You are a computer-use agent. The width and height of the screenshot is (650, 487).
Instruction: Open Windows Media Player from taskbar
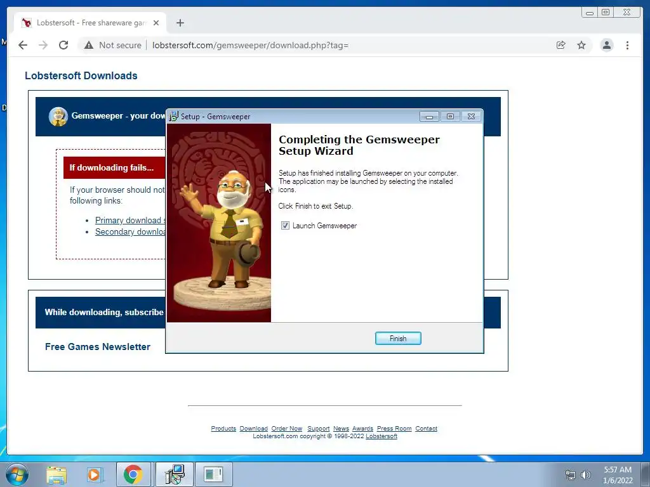pos(94,474)
